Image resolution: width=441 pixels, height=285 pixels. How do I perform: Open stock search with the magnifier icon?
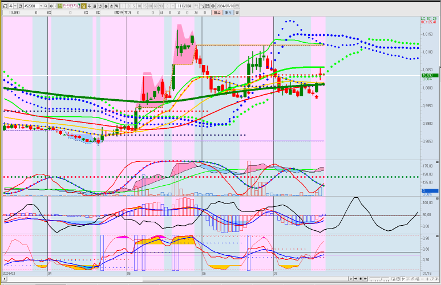[x=46, y=6]
